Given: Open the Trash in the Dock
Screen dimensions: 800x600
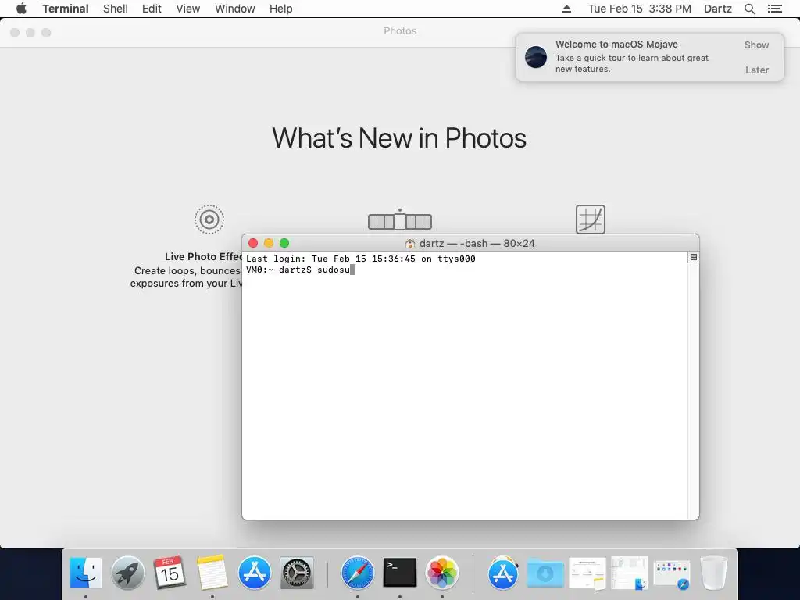Looking at the screenshot, I should [714, 573].
